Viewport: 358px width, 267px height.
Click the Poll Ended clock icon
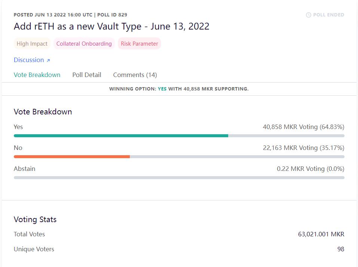pos(309,15)
